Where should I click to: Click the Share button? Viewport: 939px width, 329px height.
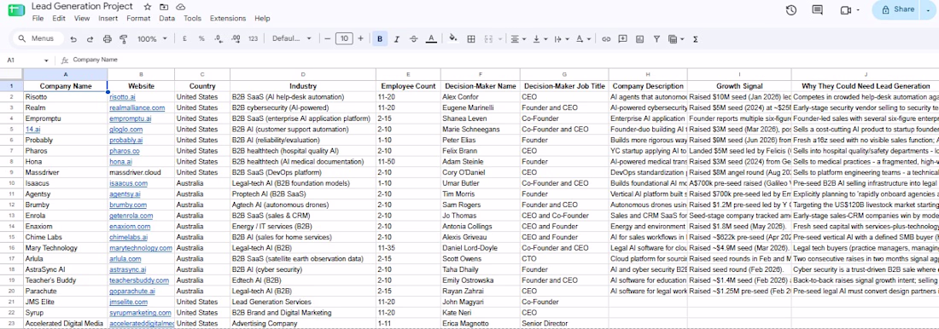tap(896, 9)
